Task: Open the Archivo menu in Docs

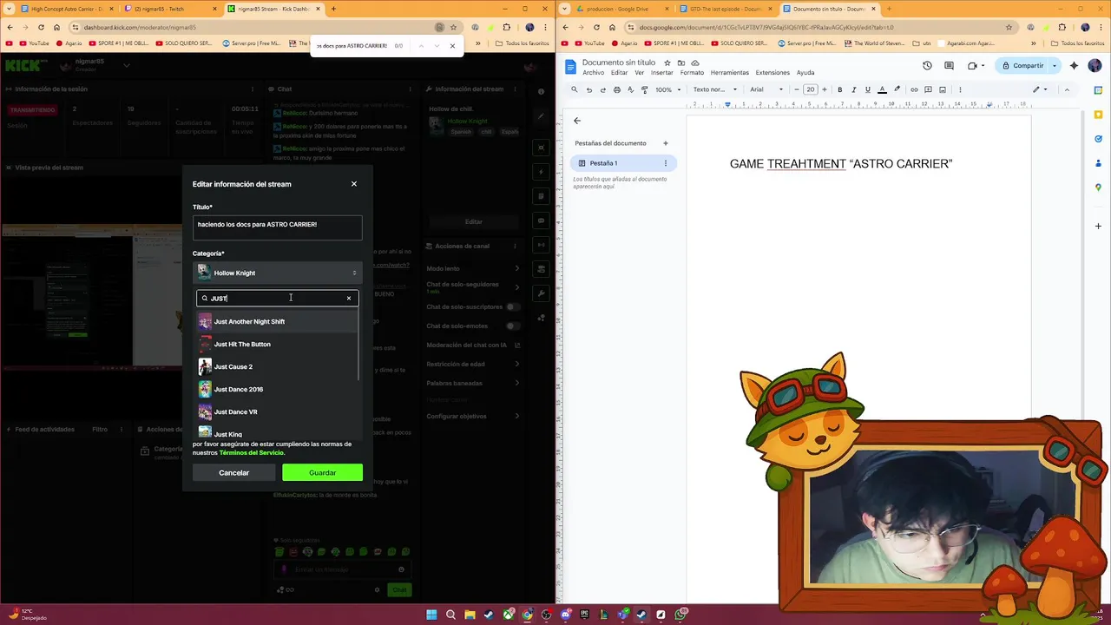Action: (594, 73)
